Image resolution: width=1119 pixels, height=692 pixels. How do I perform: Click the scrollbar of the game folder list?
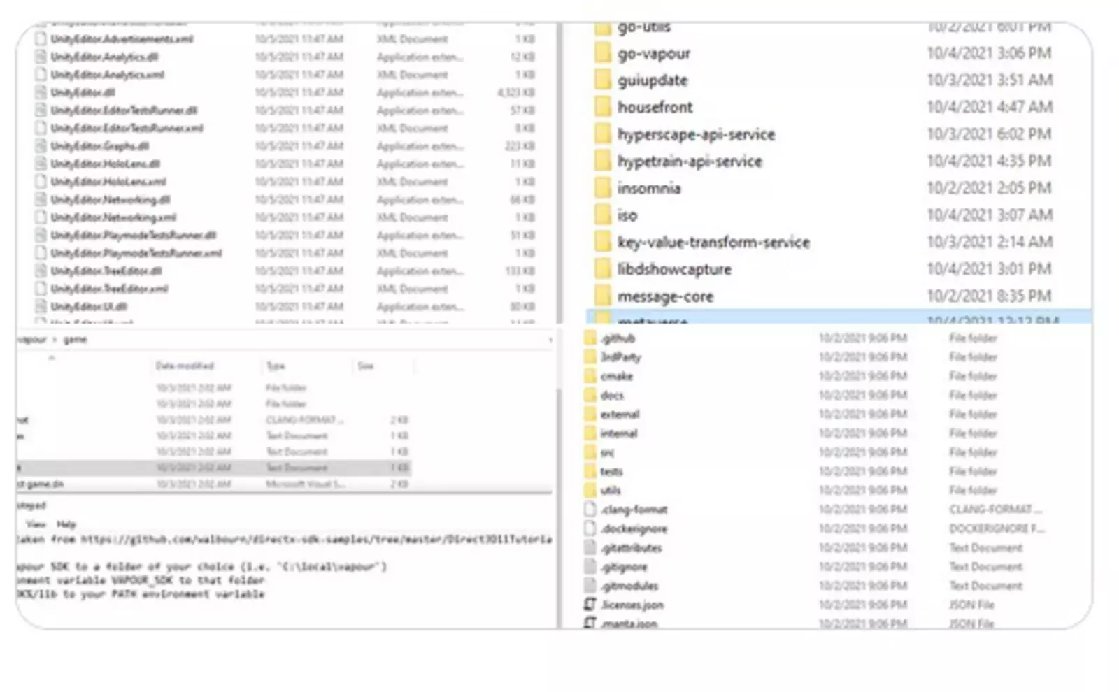pos(557,433)
